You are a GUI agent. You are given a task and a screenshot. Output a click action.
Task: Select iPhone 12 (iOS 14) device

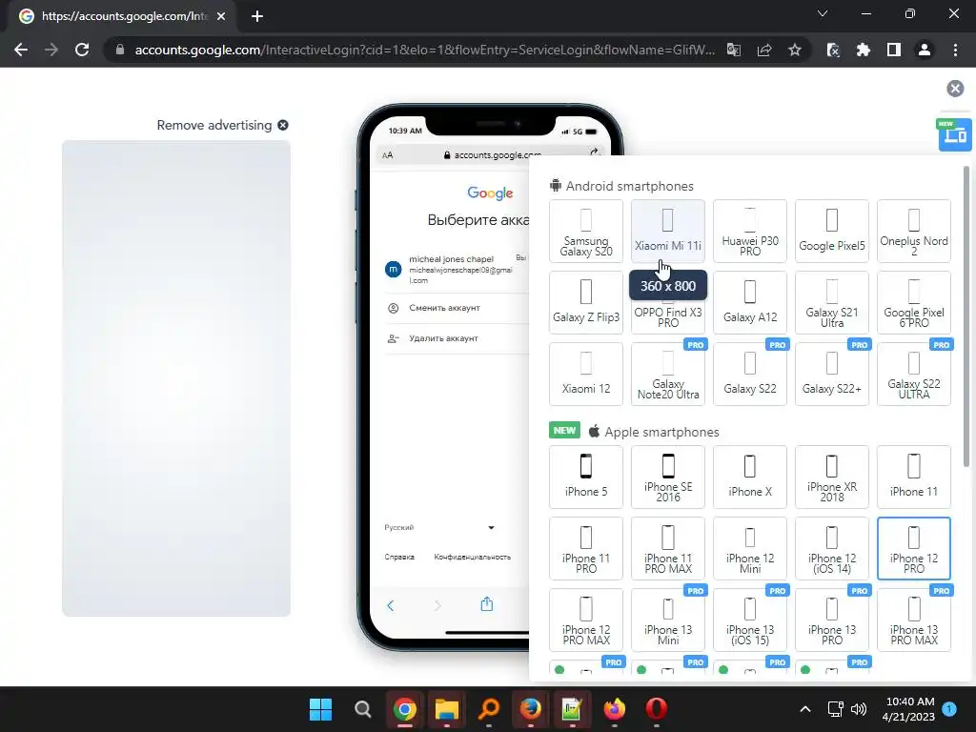point(831,548)
